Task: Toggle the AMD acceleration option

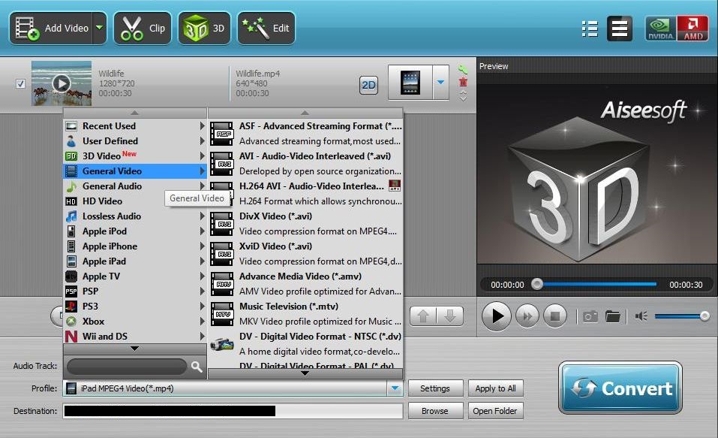Action: (x=695, y=28)
